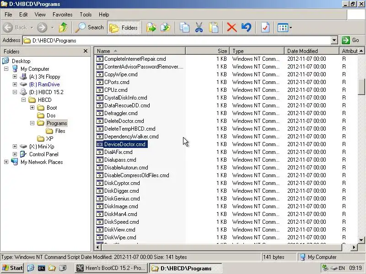Select the Dos folder in tree
The image size is (366, 274).
51,116
